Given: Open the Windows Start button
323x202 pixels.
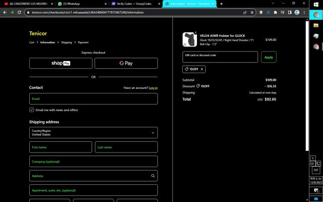Looking at the screenshot, I should pyautogui.click(x=316, y=5).
